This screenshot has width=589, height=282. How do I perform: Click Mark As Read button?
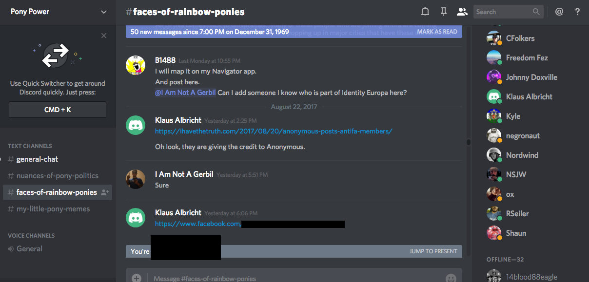(437, 32)
